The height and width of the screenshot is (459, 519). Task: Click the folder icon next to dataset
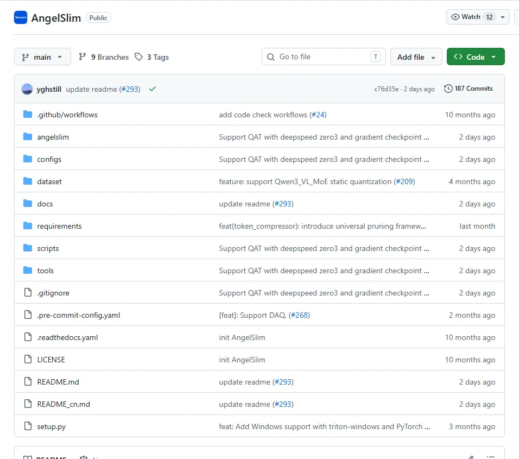pos(28,181)
